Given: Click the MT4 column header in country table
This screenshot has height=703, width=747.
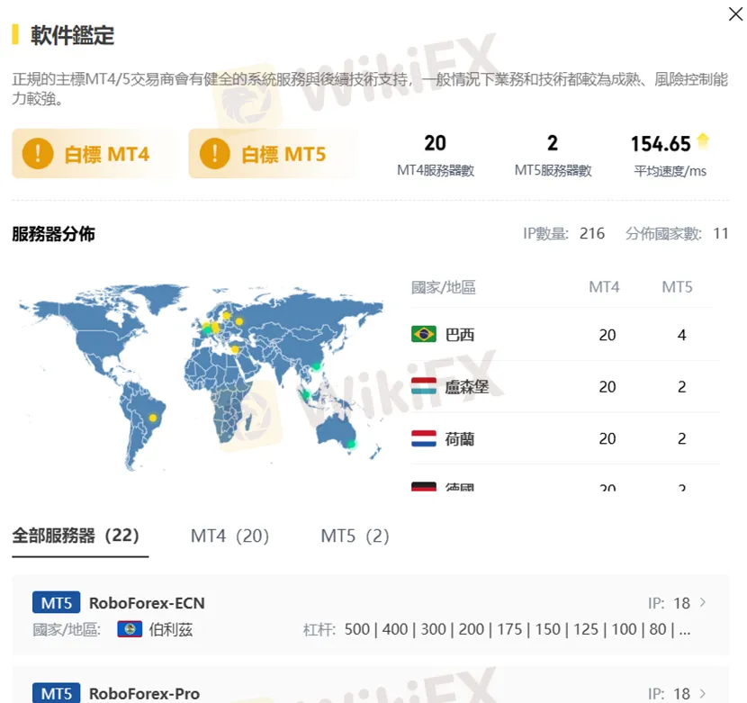Looking at the screenshot, I should point(604,287).
